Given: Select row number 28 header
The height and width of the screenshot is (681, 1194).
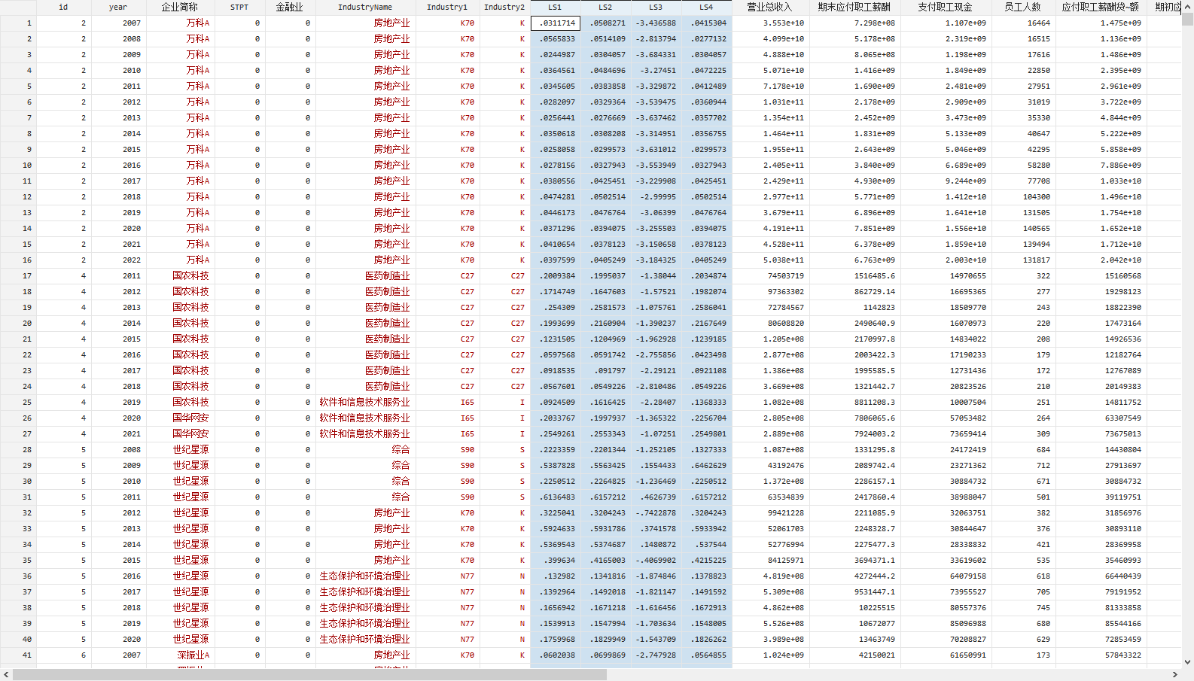Looking at the screenshot, I should (x=18, y=450).
